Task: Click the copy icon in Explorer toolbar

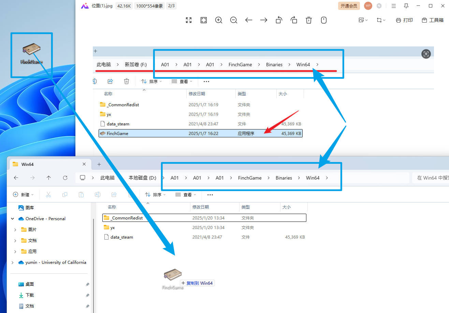Action: coord(64,195)
